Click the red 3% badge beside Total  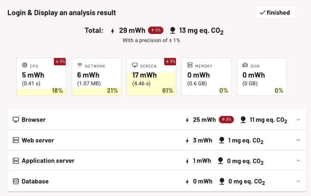pyautogui.click(x=156, y=30)
